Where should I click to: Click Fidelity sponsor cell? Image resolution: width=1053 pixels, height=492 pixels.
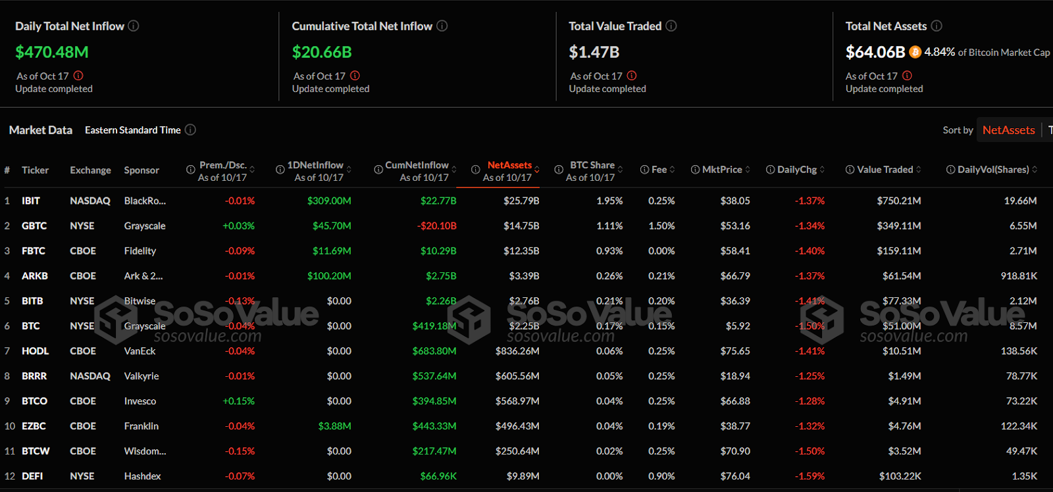click(x=140, y=251)
